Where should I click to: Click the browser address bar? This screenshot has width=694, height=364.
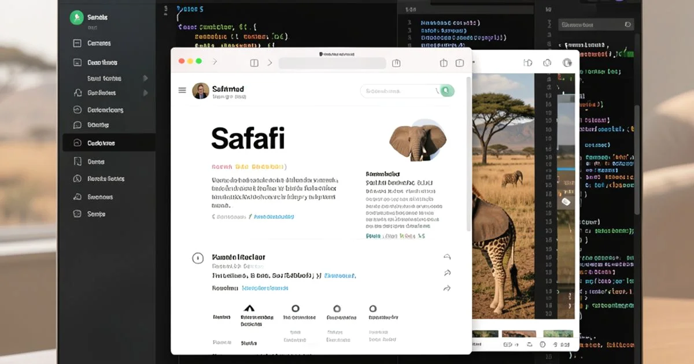click(333, 62)
